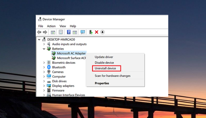The width and height of the screenshot is (206, 118).
Task: Click the Disable device down-arrow toolbar icon
Action: point(102,32)
